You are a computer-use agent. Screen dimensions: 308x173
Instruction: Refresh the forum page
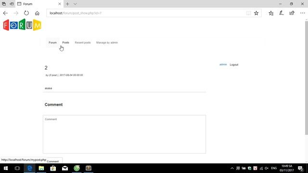coord(26,13)
